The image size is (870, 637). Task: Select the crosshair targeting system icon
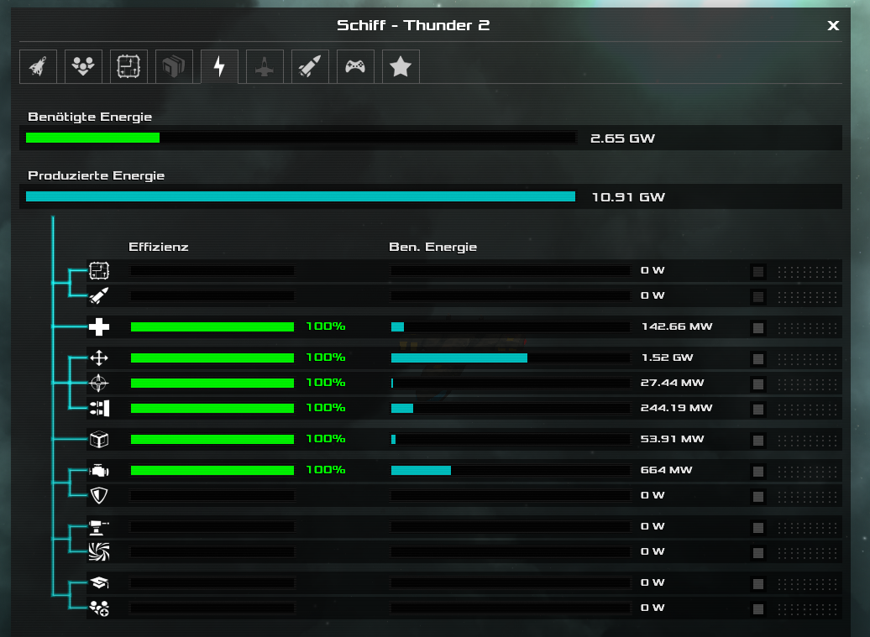click(99, 383)
